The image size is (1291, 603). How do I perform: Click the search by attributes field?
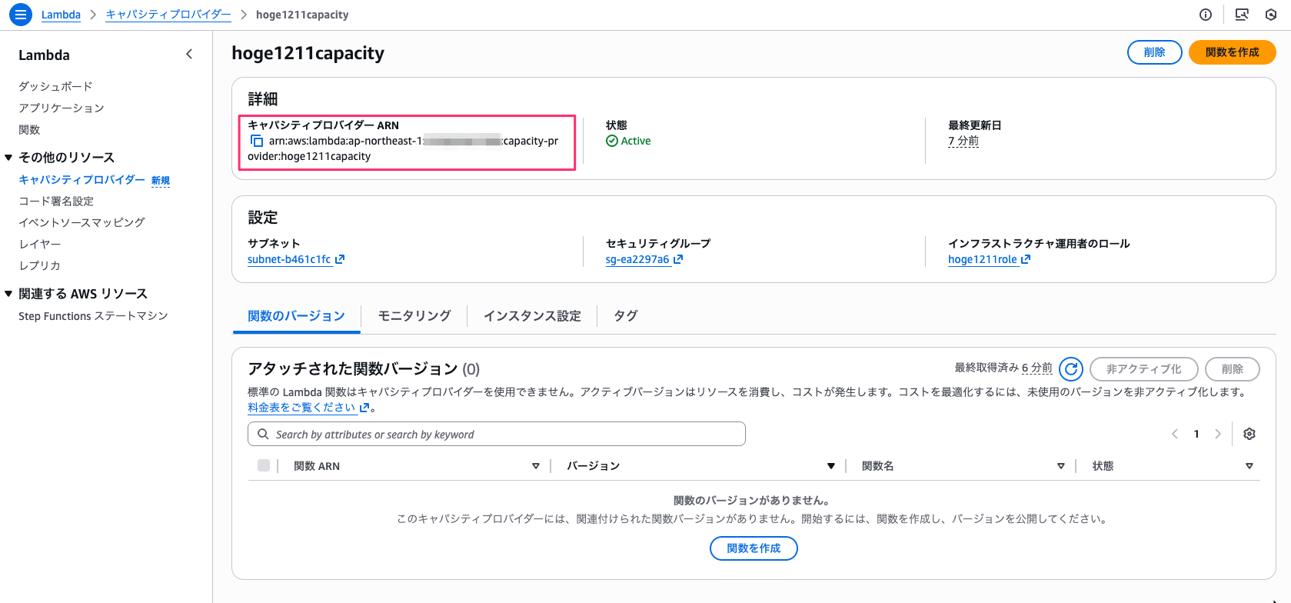click(497, 435)
